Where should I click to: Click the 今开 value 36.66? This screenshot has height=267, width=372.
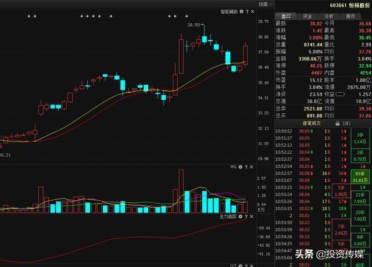[365, 24]
